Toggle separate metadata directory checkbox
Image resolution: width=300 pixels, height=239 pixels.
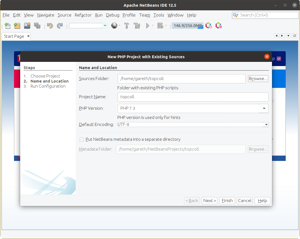click(x=82, y=139)
